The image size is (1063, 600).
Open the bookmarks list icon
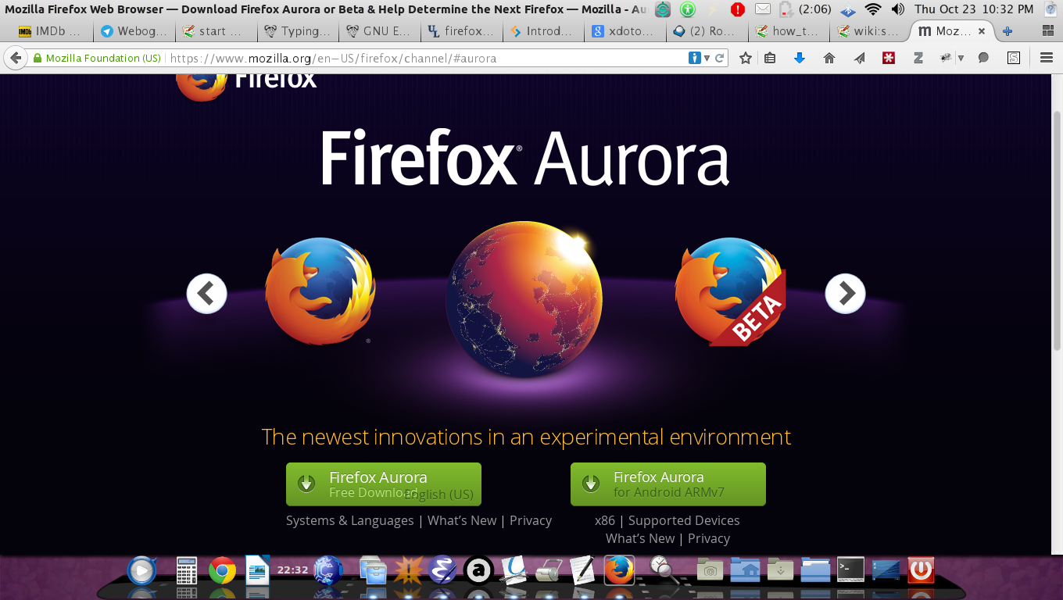(770, 58)
